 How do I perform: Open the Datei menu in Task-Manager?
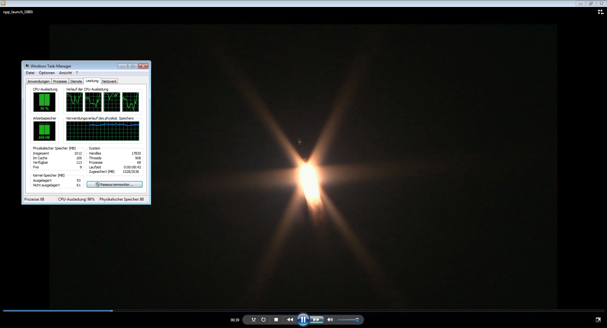[30, 73]
